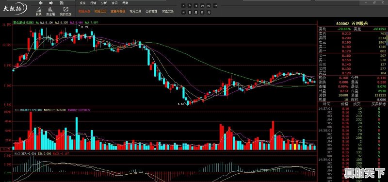Screen dimensions: 388x182
Task: Click the 买三 row price 8.140
Action: (x=346, y=65)
